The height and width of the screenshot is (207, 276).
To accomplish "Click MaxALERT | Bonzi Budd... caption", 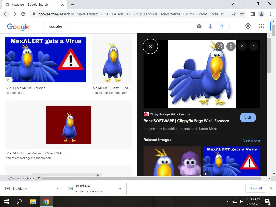I will coord(111,88).
